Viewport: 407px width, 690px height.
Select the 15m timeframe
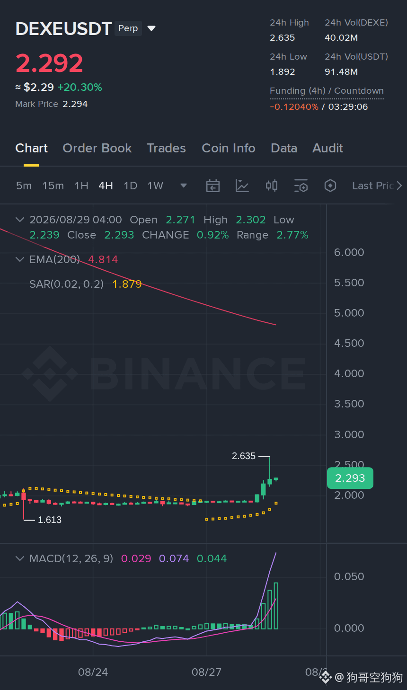point(53,186)
